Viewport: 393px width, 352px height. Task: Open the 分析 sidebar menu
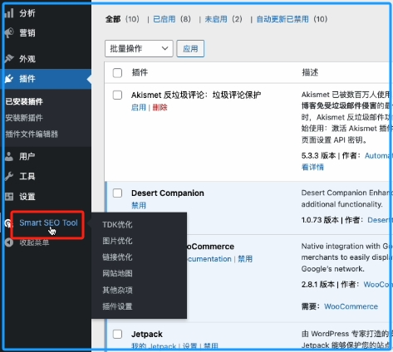27,13
